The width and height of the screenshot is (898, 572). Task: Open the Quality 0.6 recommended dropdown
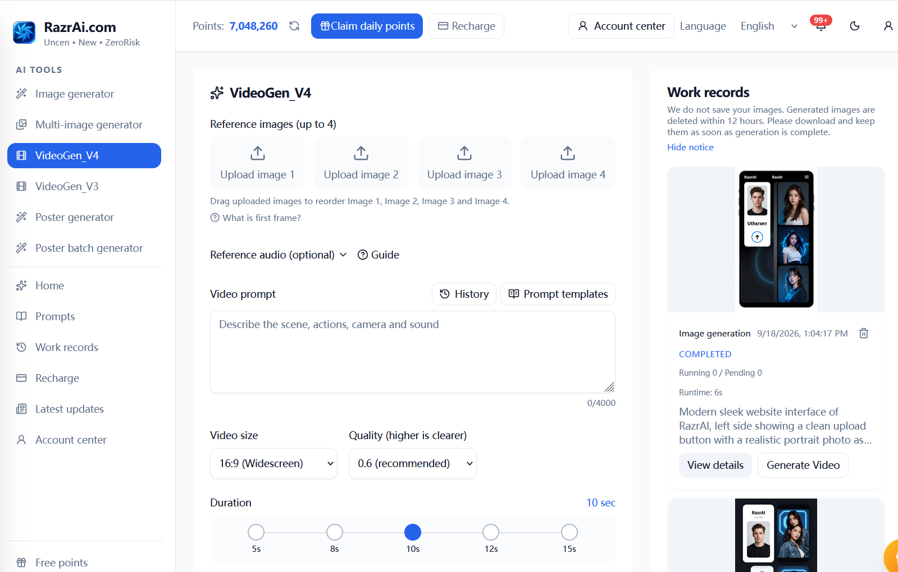pos(413,463)
